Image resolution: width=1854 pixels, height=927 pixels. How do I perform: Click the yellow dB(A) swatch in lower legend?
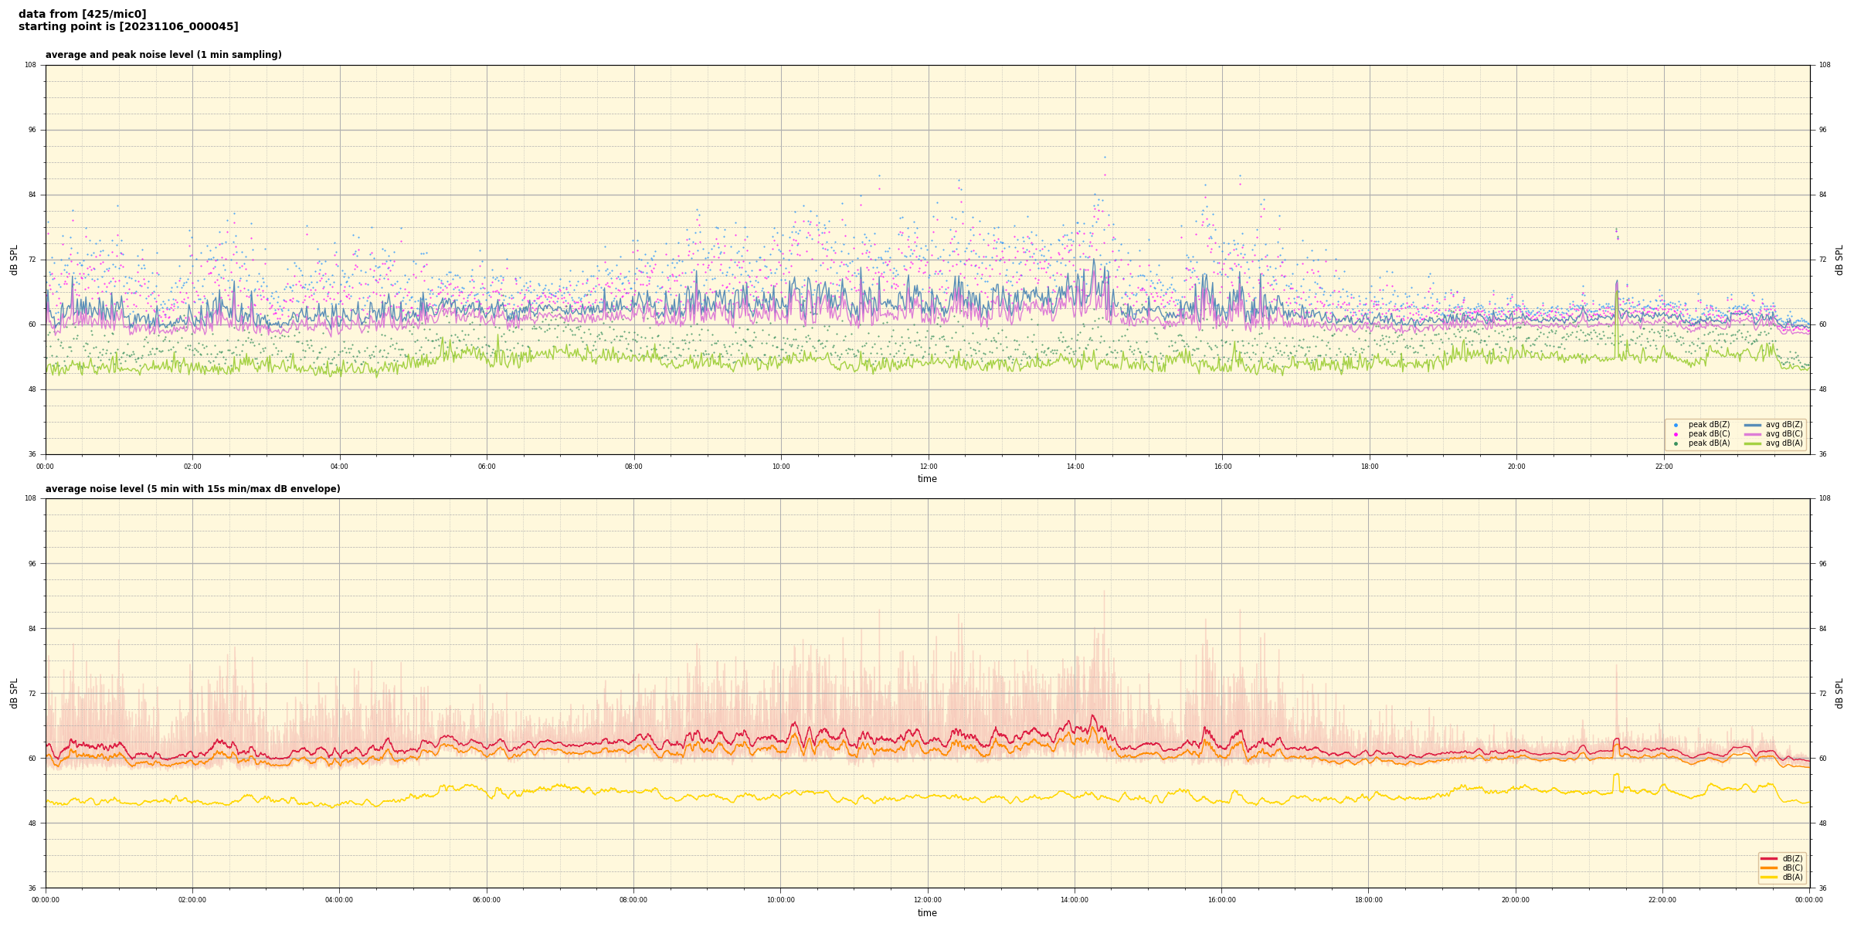[x=1769, y=877]
